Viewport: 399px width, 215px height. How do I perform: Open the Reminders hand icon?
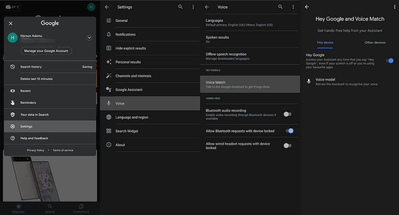[12, 103]
